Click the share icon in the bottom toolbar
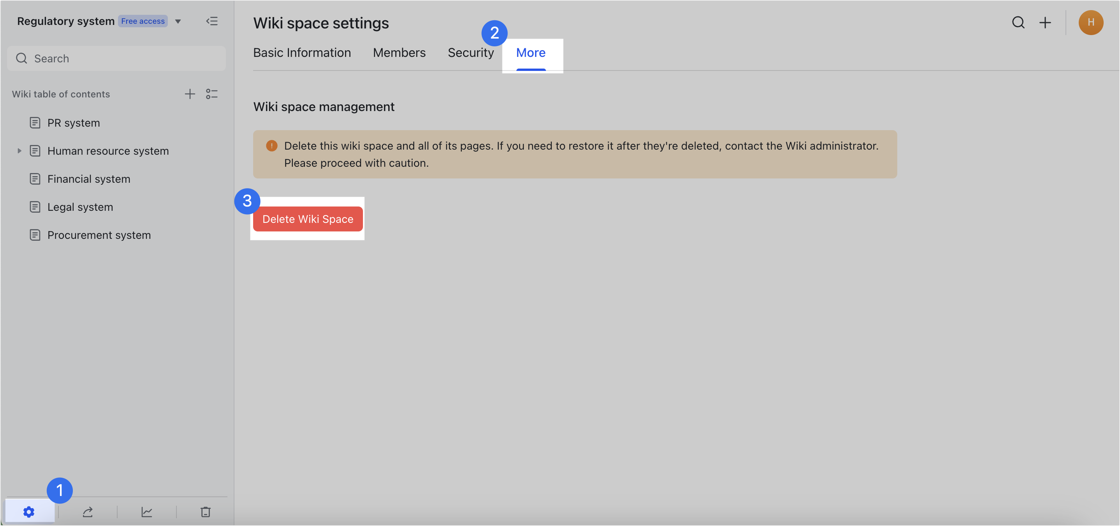The height and width of the screenshot is (526, 1120). tap(87, 512)
